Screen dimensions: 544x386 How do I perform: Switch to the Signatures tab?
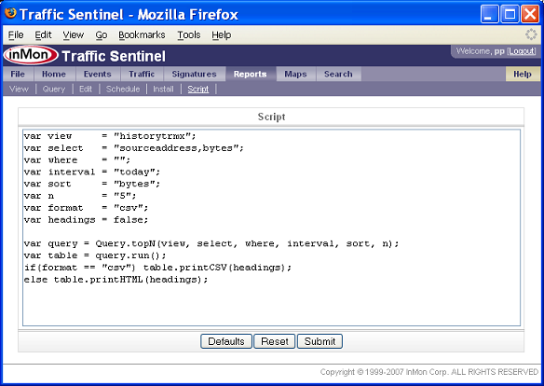point(195,74)
